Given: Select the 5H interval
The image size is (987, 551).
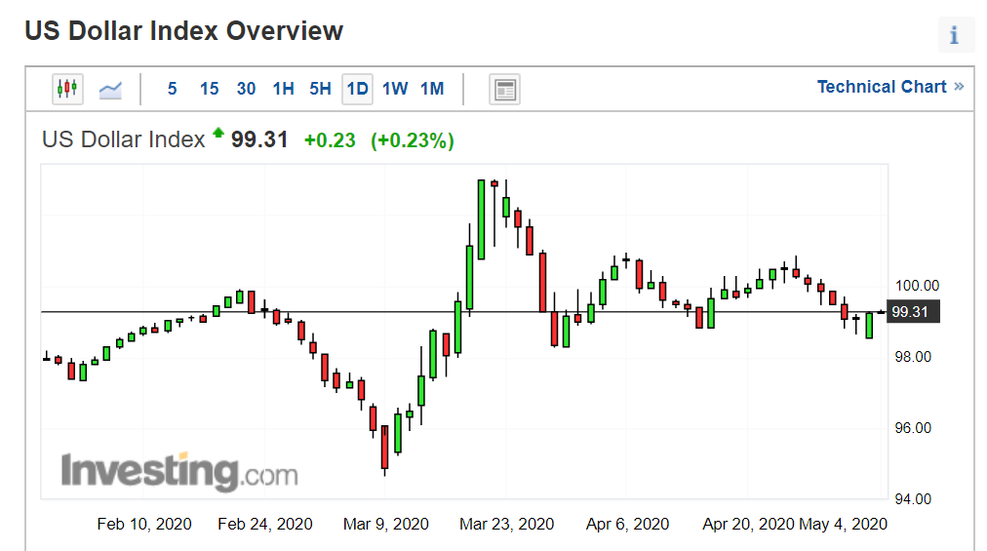Looking at the screenshot, I should pyautogui.click(x=321, y=89).
